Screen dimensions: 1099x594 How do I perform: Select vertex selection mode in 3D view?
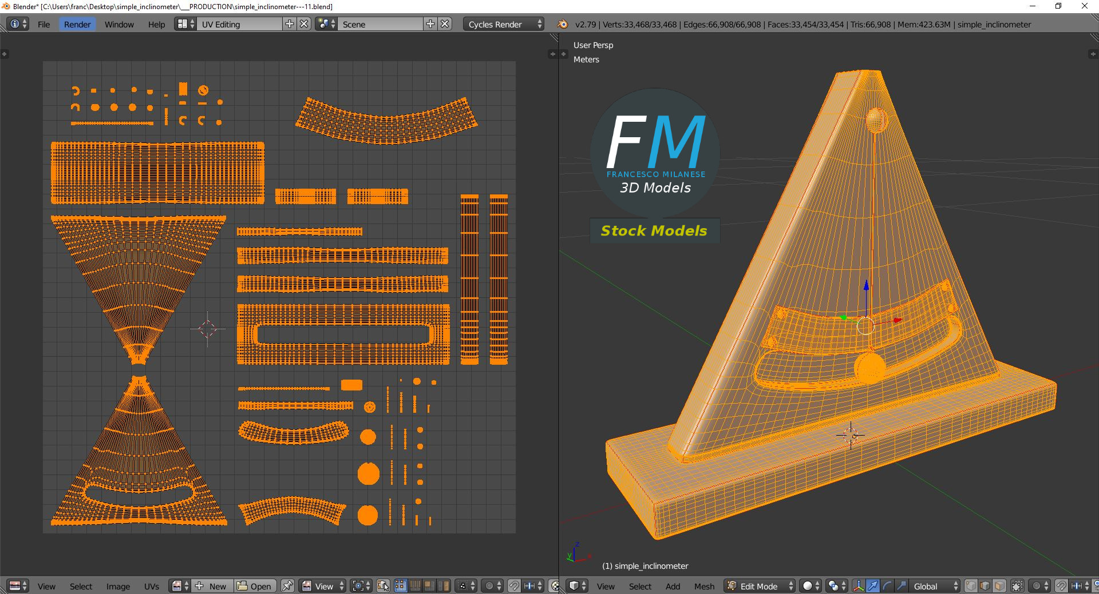pyautogui.click(x=971, y=586)
